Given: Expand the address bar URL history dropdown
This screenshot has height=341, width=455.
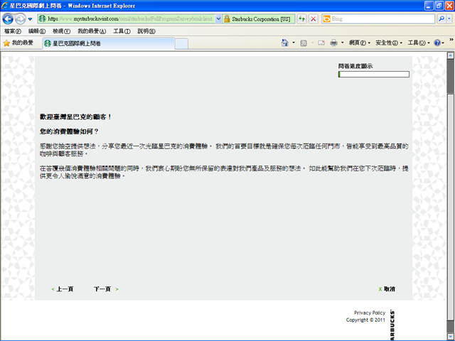Looking at the screenshot, I should tap(218, 19).
